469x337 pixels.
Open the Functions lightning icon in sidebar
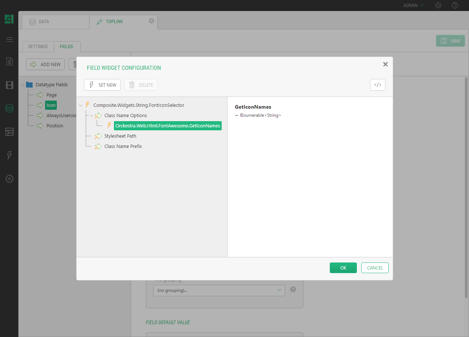click(x=10, y=155)
